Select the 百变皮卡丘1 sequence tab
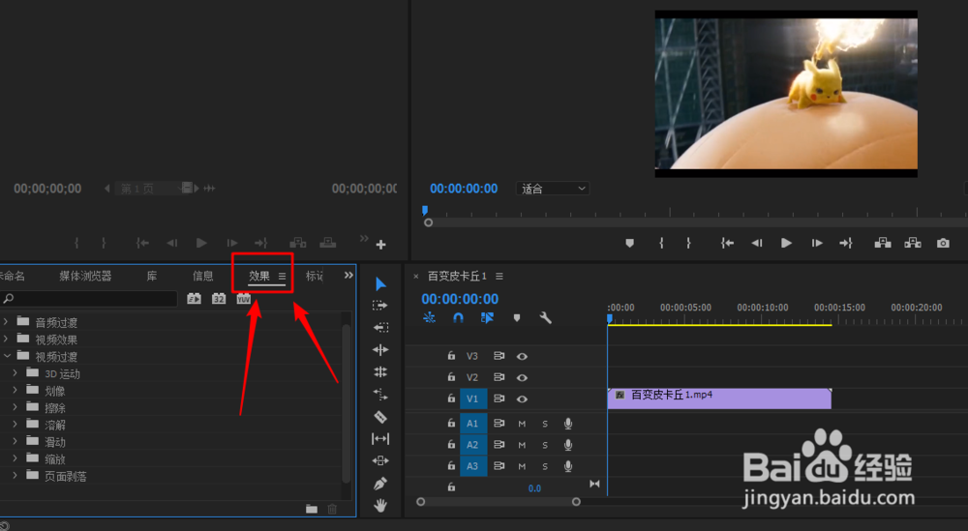Image resolution: width=968 pixels, height=531 pixels. tap(458, 276)
